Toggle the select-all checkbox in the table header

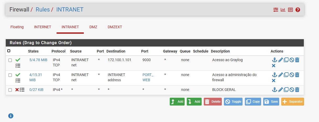(x=9, y=51)
